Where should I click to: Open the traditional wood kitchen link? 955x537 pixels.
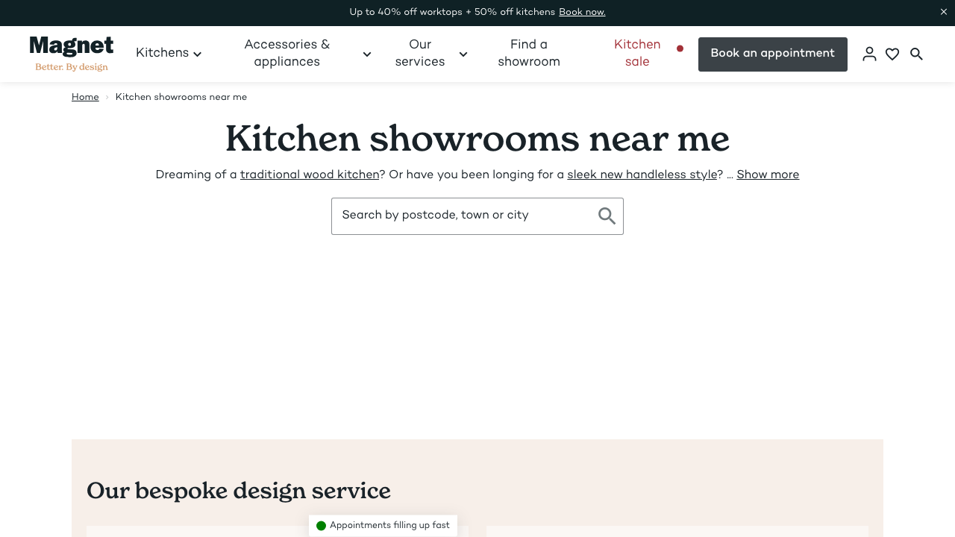click(310, 175)
